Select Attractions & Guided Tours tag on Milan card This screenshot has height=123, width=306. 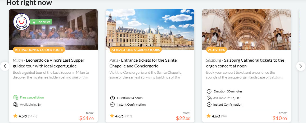click(x=39, y=50)
